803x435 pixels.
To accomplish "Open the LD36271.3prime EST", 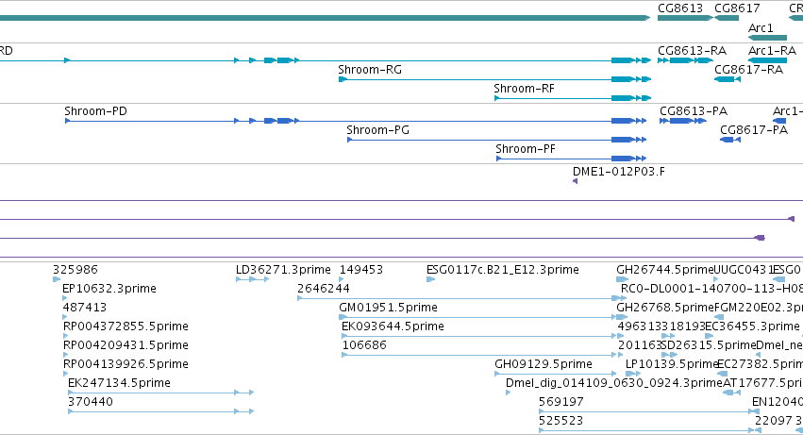I will [283, 270].
